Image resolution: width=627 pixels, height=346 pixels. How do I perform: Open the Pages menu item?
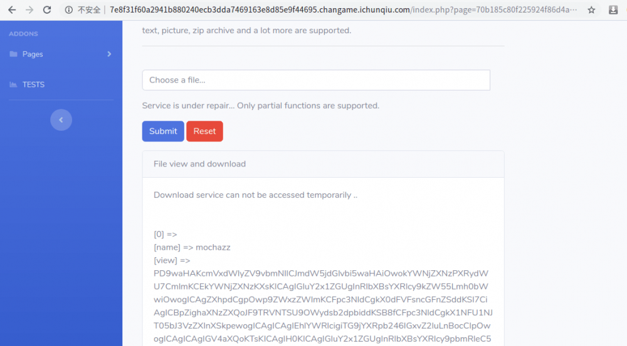[x=33, y=54]
